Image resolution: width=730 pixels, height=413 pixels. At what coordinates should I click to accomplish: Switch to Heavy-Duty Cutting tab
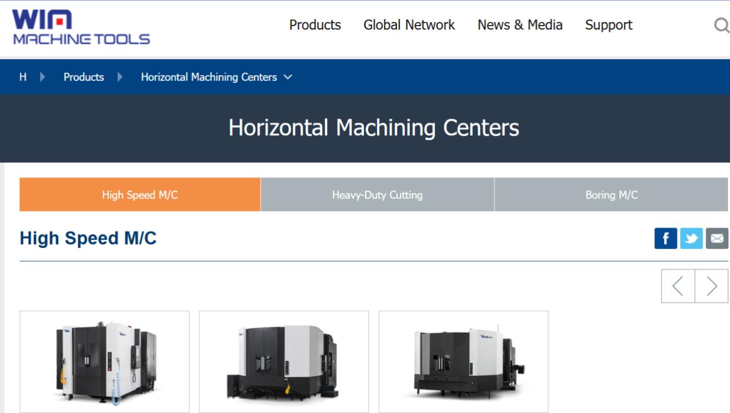coord(377,195)
